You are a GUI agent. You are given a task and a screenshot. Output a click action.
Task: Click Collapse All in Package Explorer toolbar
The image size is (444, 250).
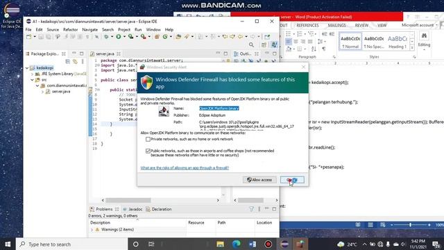[68, 61]
